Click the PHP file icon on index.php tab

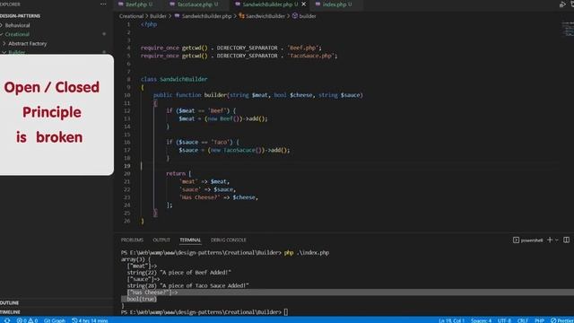pyautogui.click(x=317, y=4)
